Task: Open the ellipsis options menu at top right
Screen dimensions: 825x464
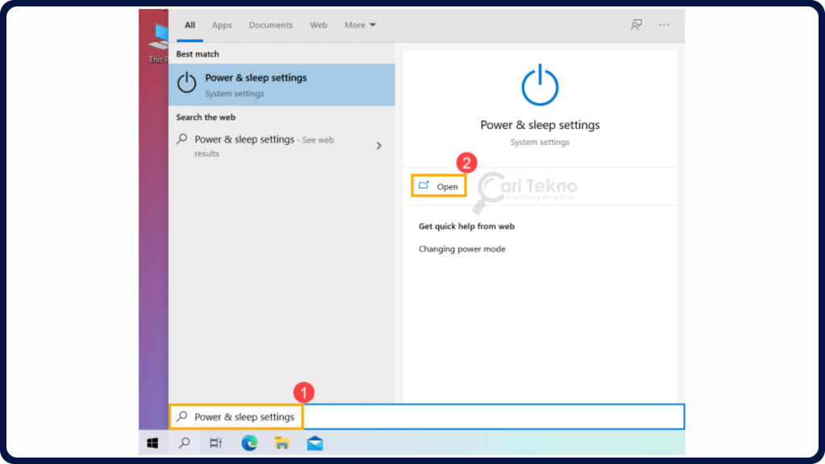Action: (664, 25)
